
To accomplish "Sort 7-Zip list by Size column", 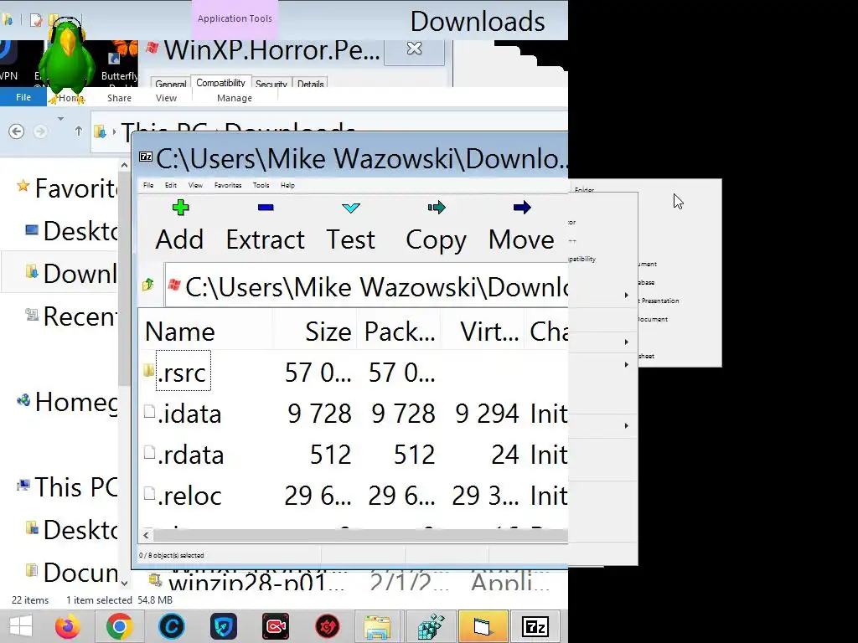I will click(315, 332).
